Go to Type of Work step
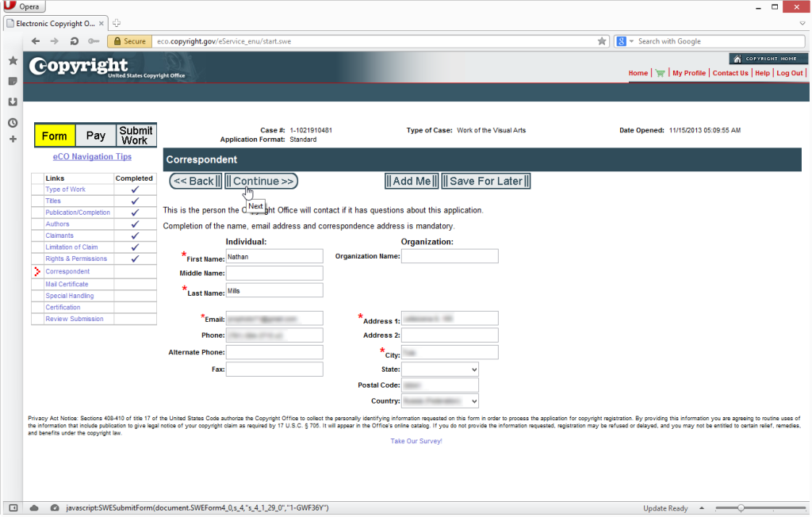The image size is (812, 517). coord(65,190)
